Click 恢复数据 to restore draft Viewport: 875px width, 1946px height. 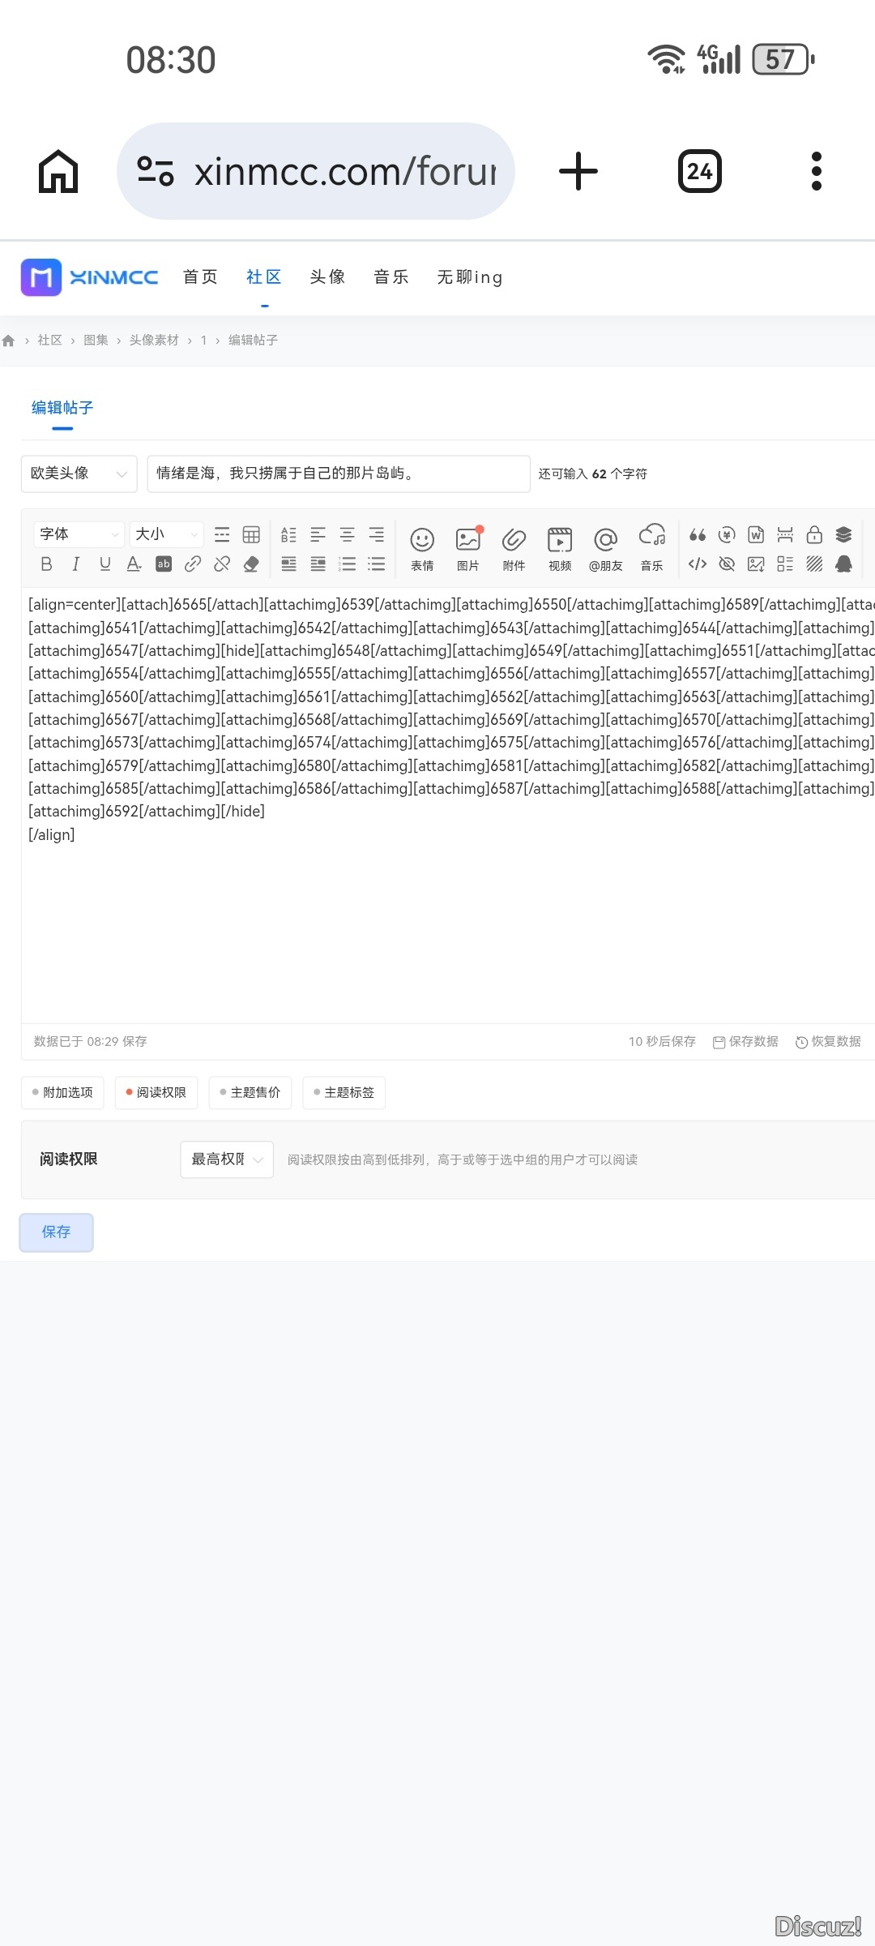pos(828,1041)
